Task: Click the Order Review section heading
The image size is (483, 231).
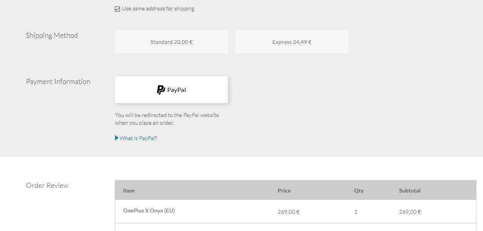Action: pyautogui.click(x=47, y=186)
